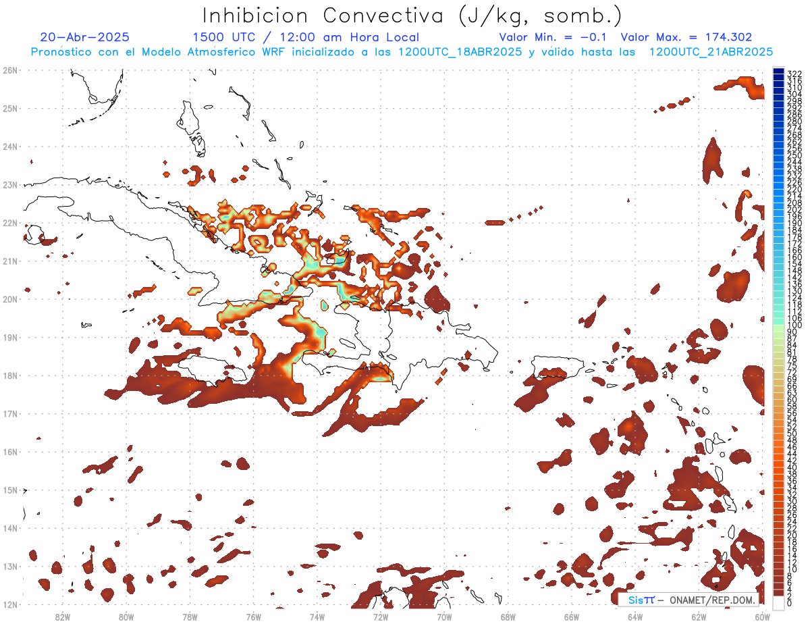Click the 18N latitude label
The width and height of the screenshot is (810, 626).
[x=10, y=375]
